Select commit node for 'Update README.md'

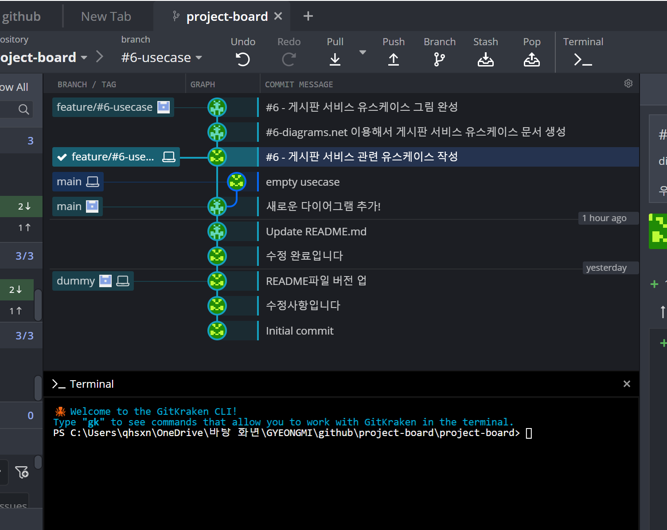[217, 231]
